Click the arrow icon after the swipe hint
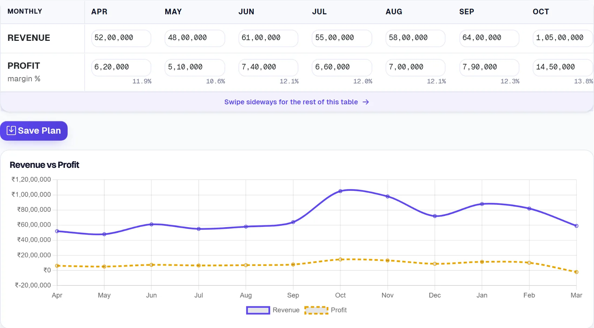 pos(366,102)
